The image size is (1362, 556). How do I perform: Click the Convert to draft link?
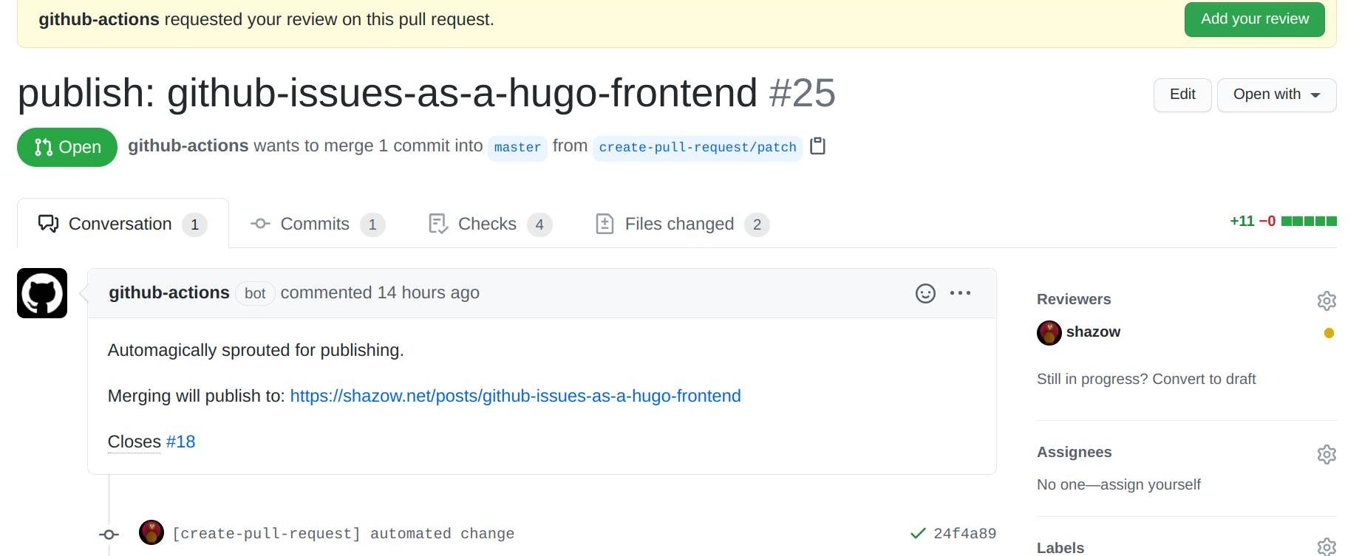pos(1204,379)
